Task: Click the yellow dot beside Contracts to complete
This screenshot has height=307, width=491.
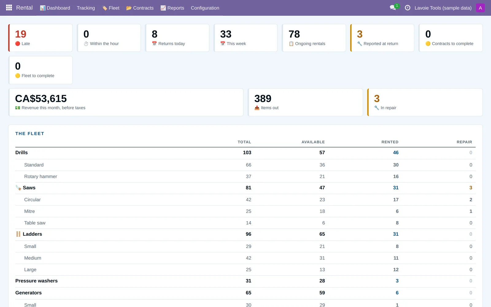Action: [428, 44]
